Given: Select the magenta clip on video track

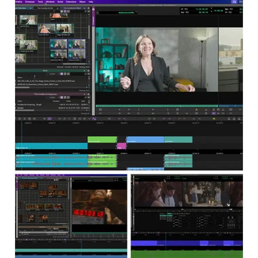Looking at the screenshot, I should click(x=121, y=146).
